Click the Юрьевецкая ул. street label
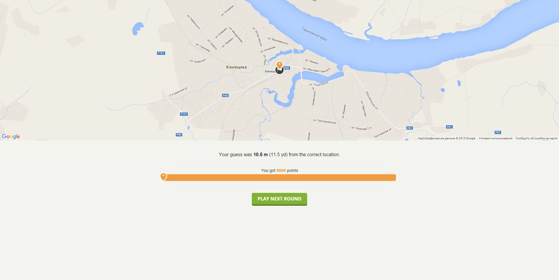This screenshot has height=280, width=559. click(x=372, y=101)
